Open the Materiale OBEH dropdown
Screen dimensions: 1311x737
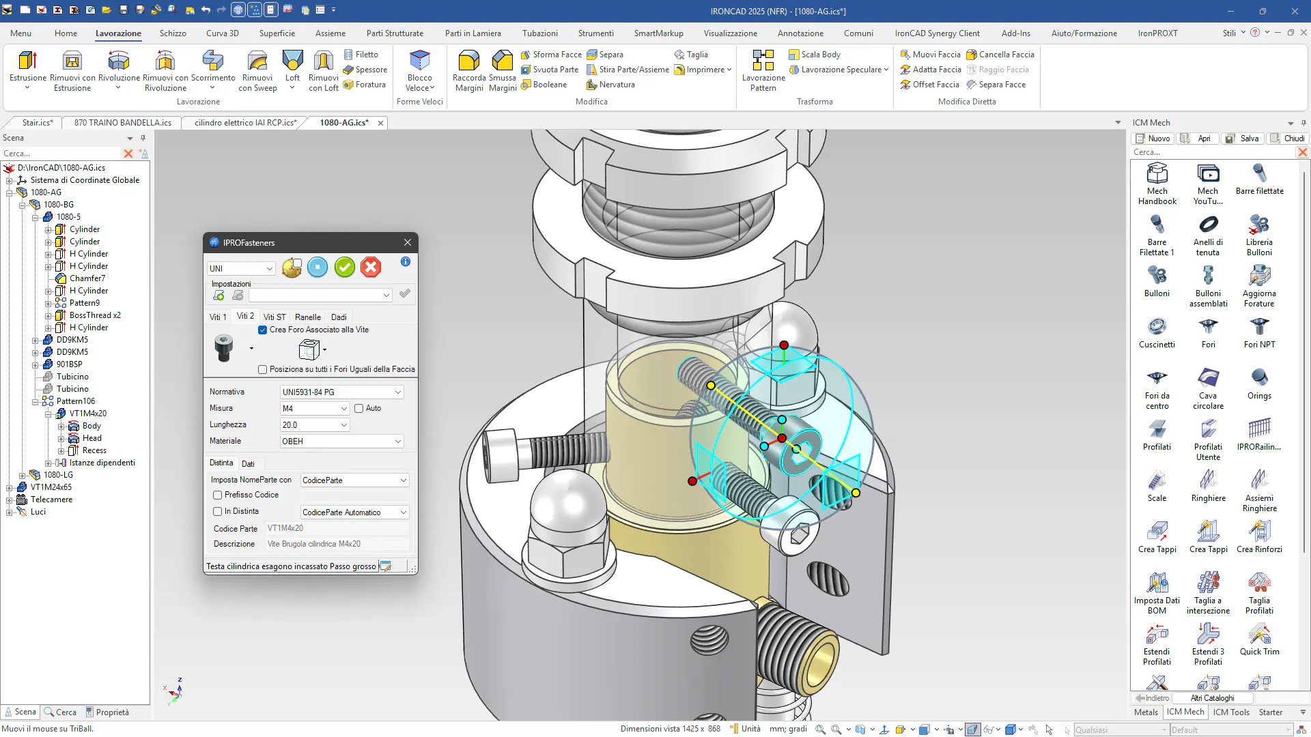[x=397, y=442]
